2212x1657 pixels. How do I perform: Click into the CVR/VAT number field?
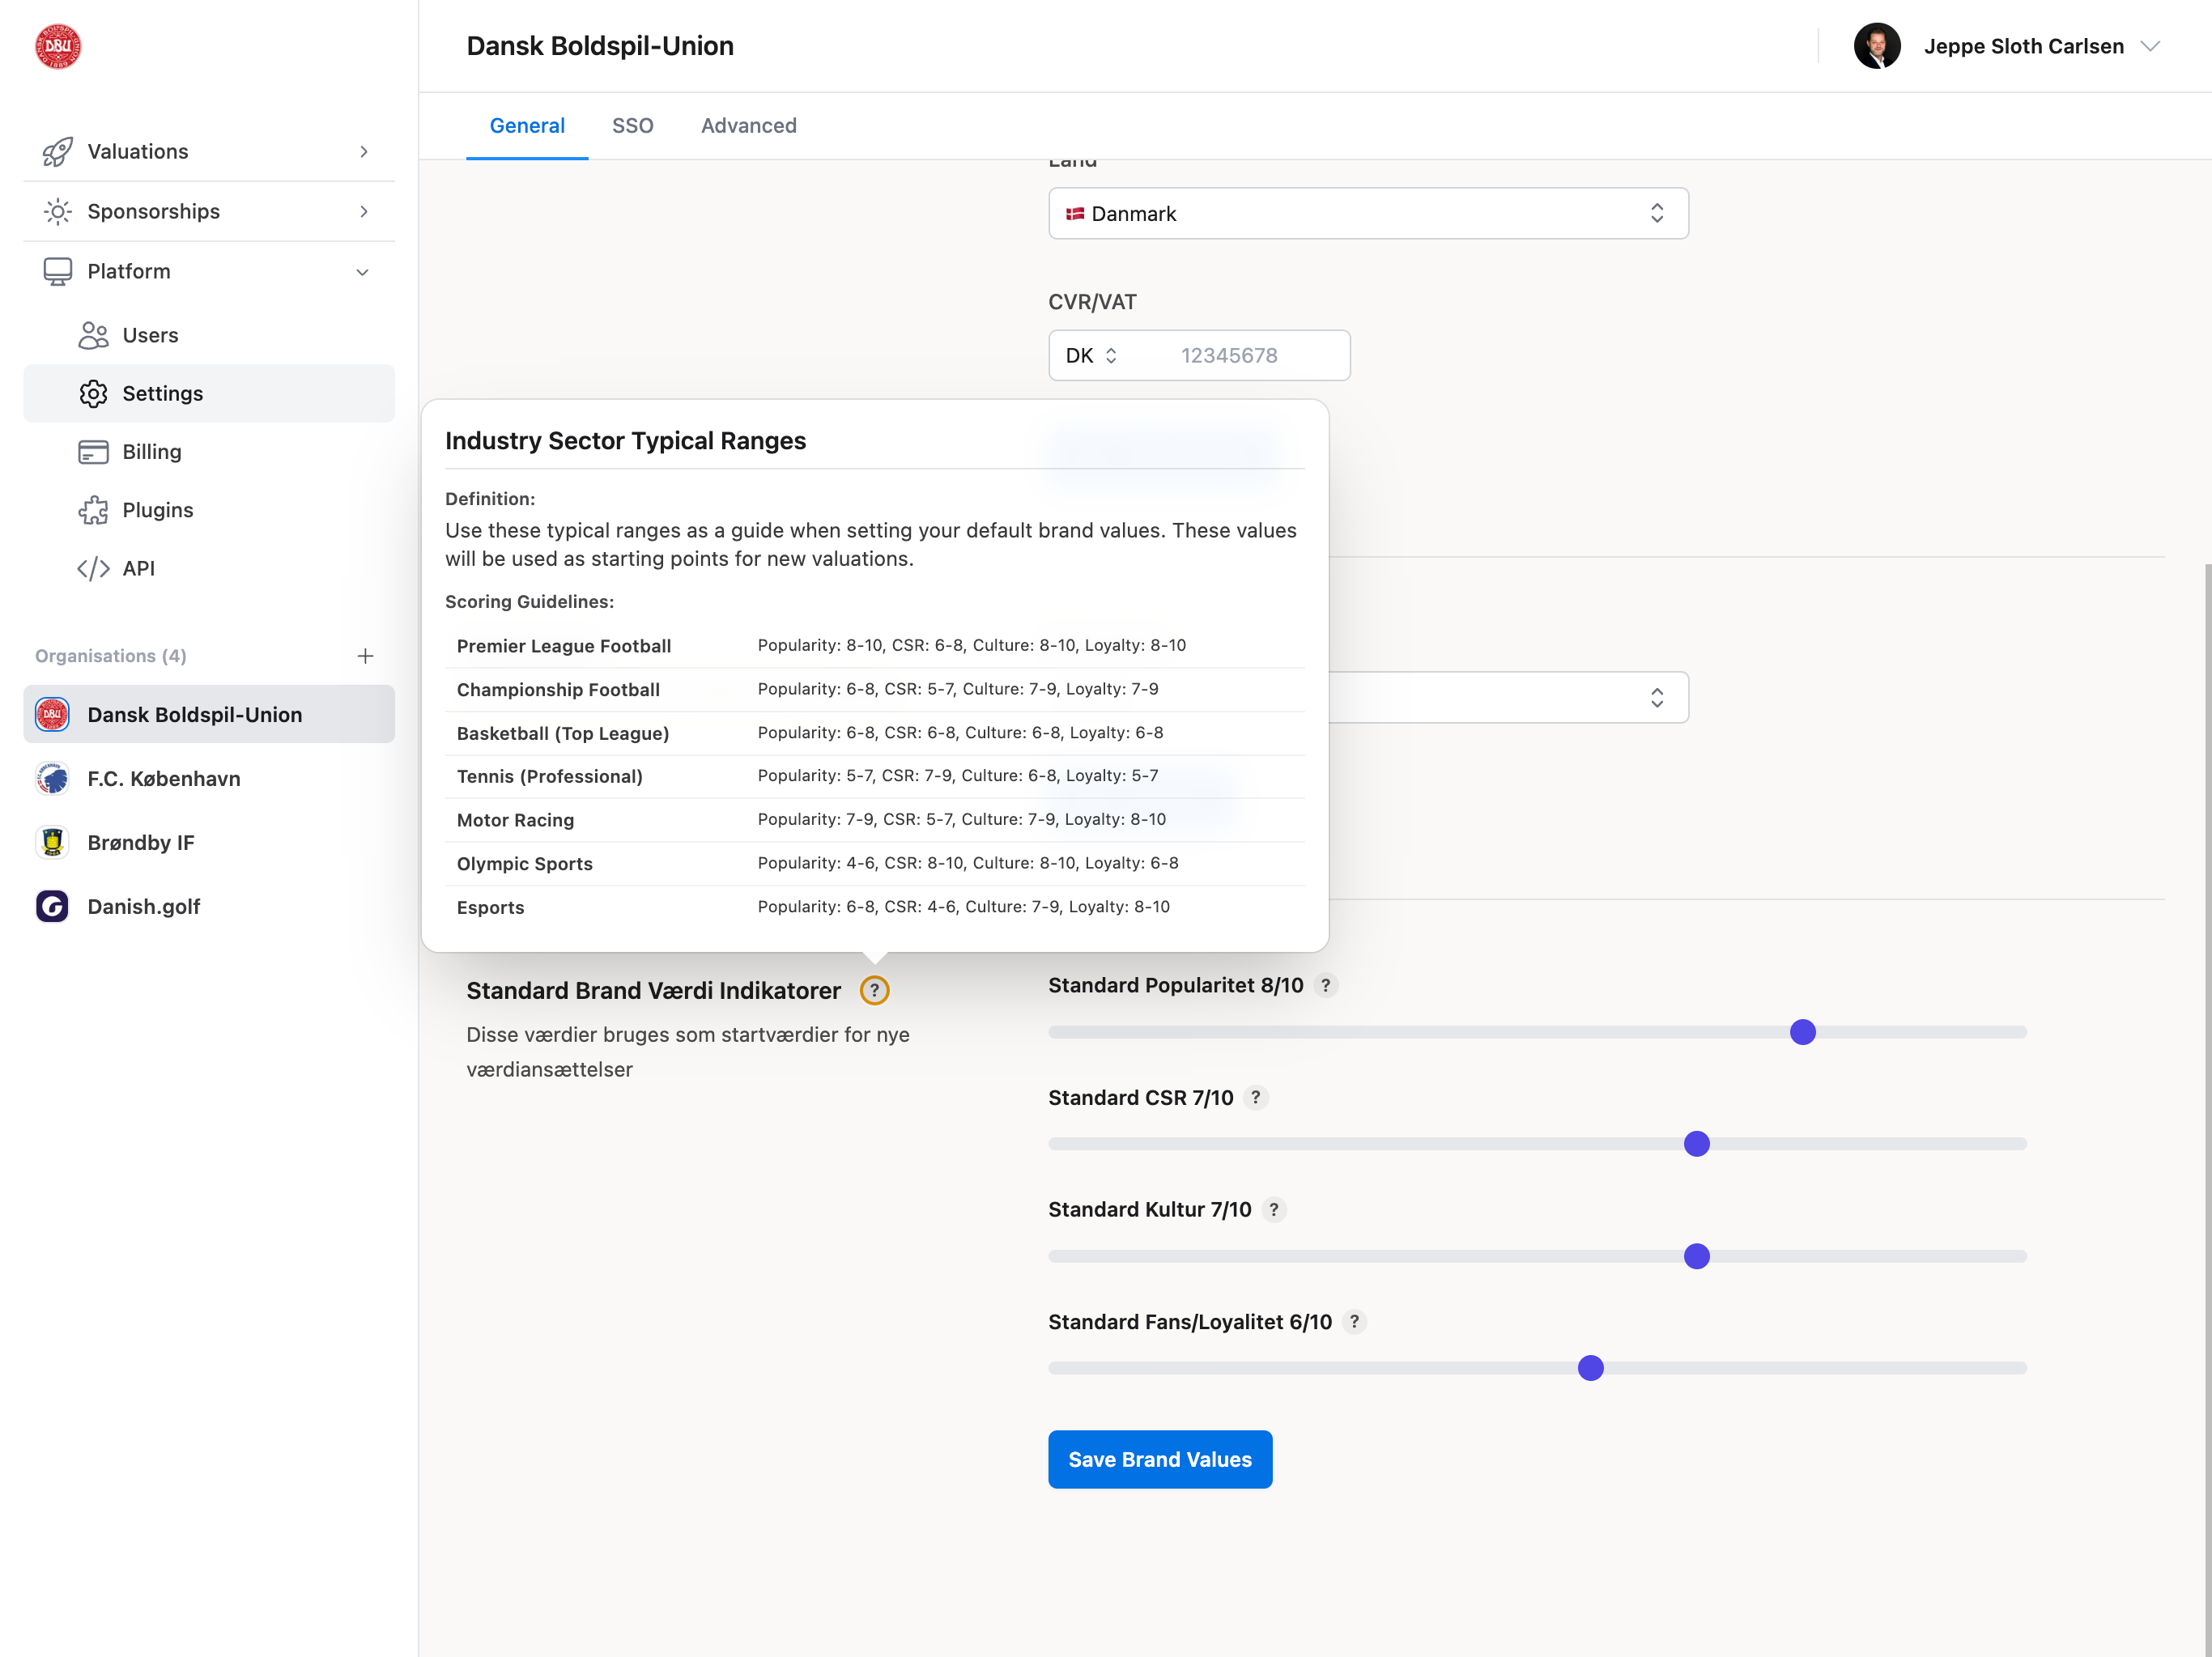(x=1256, y=355)
